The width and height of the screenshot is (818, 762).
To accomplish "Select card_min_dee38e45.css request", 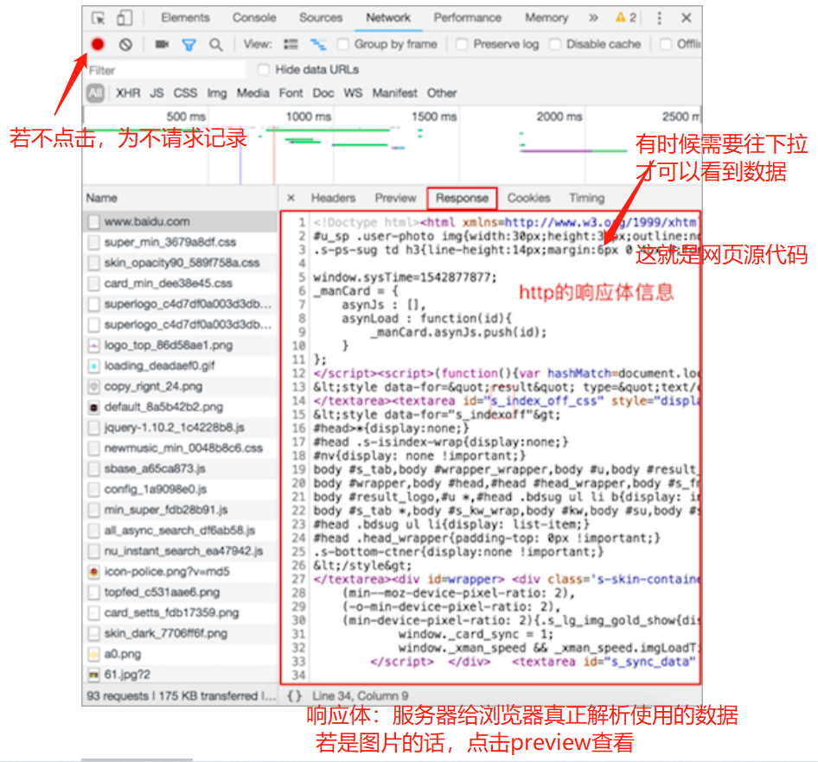I will (x=180, y=283).
